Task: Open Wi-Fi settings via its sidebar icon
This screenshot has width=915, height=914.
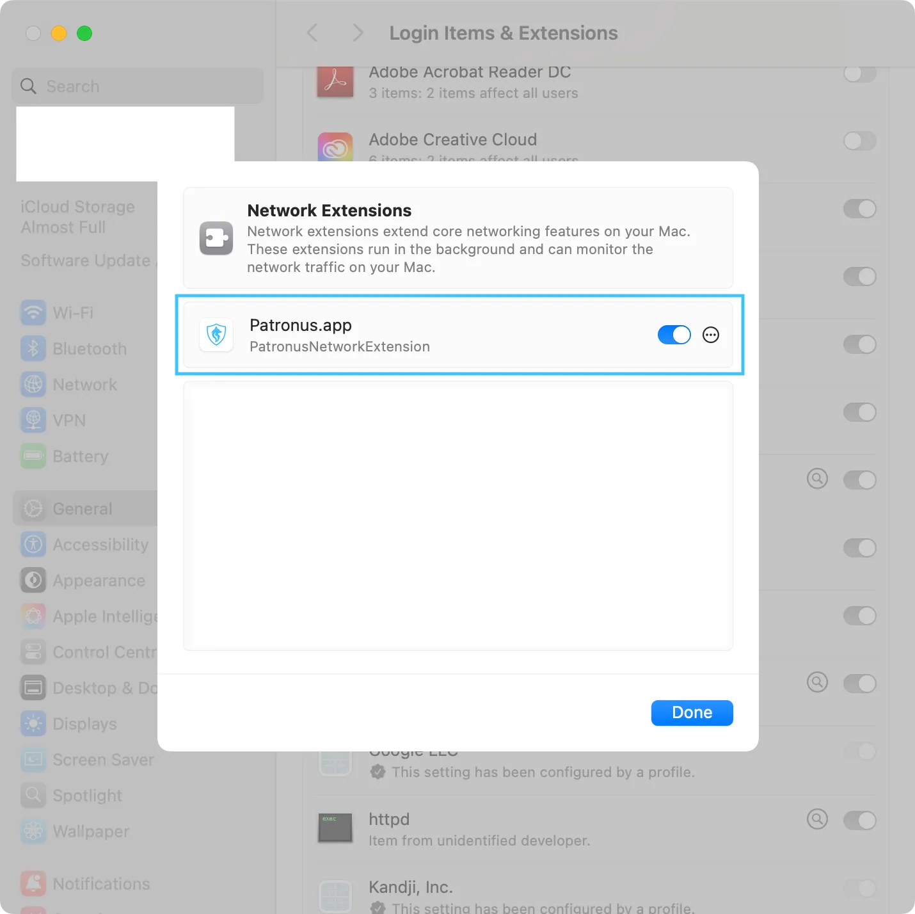Action: click(x=33, y=313)
